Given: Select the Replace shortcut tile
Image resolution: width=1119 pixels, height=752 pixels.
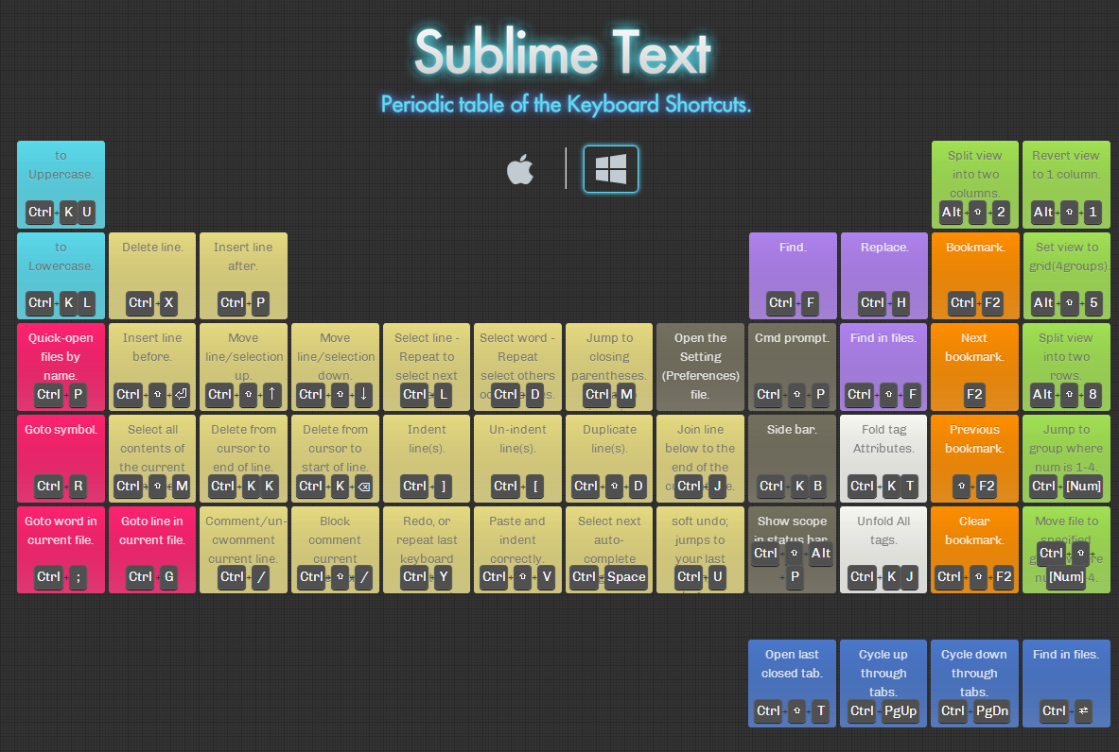Looking at the screenshot, I should (883, 276).
